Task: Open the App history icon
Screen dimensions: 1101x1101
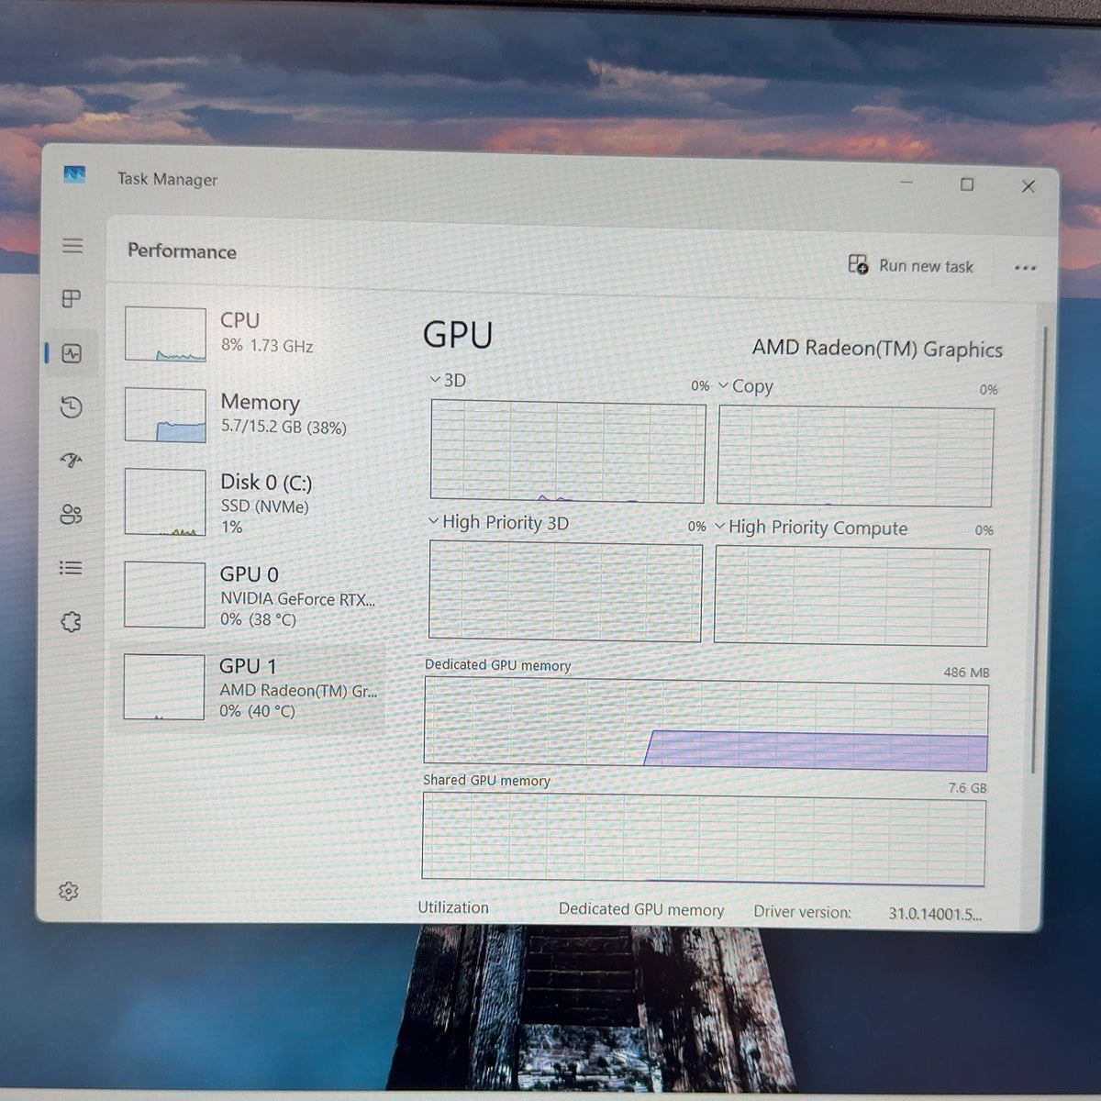Action: [x=72, y=406]
